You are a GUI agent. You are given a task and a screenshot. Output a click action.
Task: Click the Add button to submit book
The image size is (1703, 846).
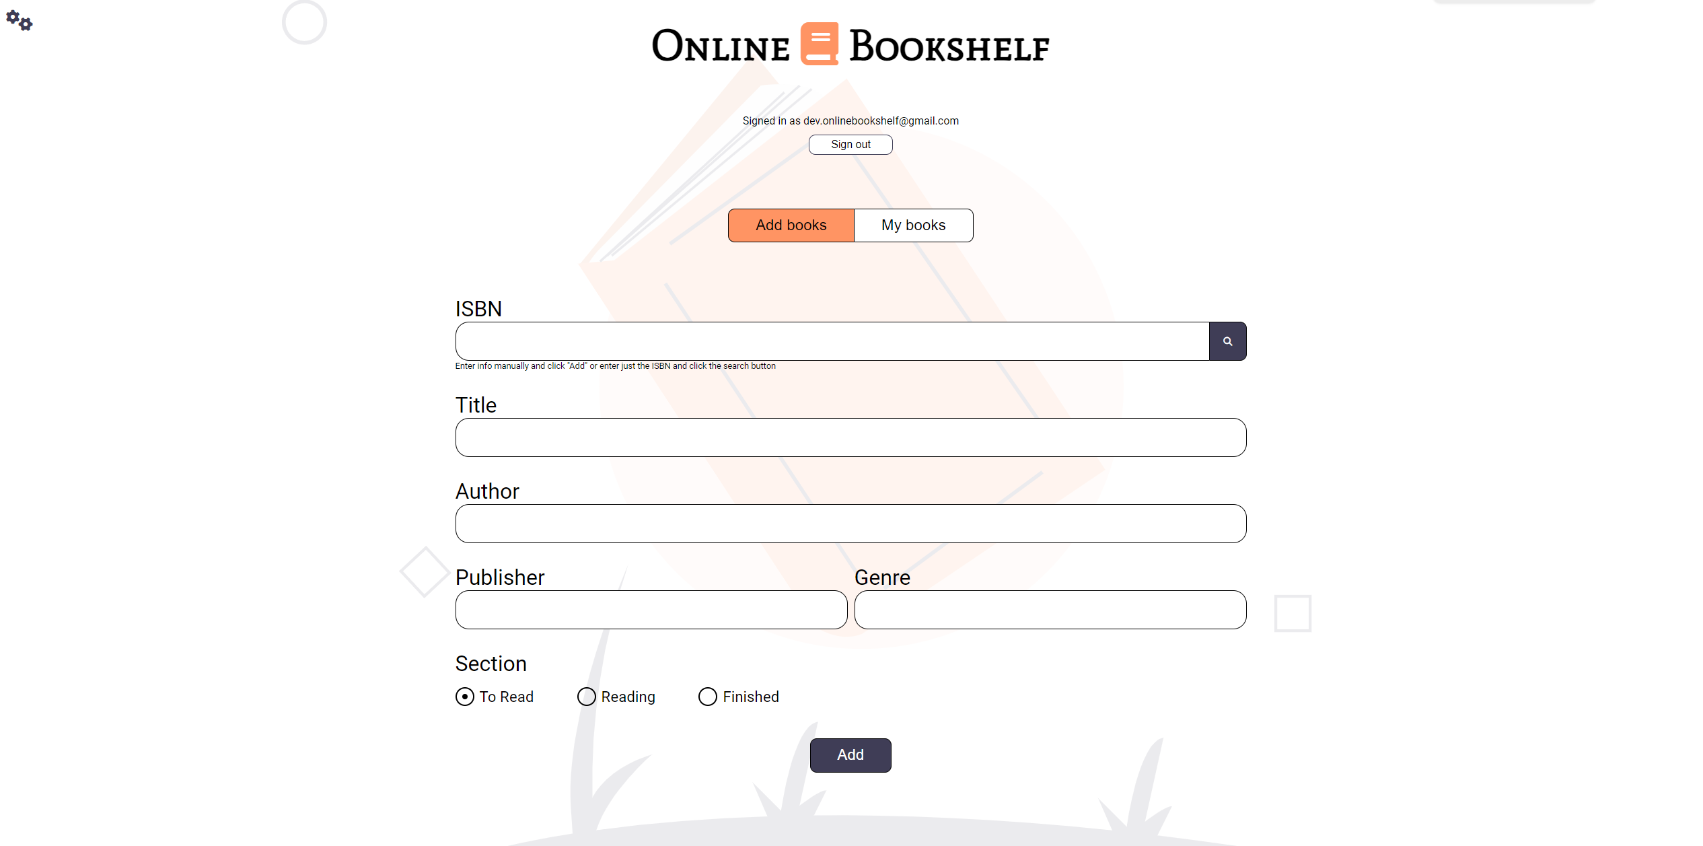click(850, 754)
